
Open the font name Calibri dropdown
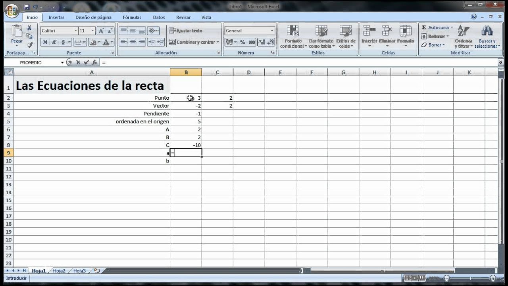[75, 31]
